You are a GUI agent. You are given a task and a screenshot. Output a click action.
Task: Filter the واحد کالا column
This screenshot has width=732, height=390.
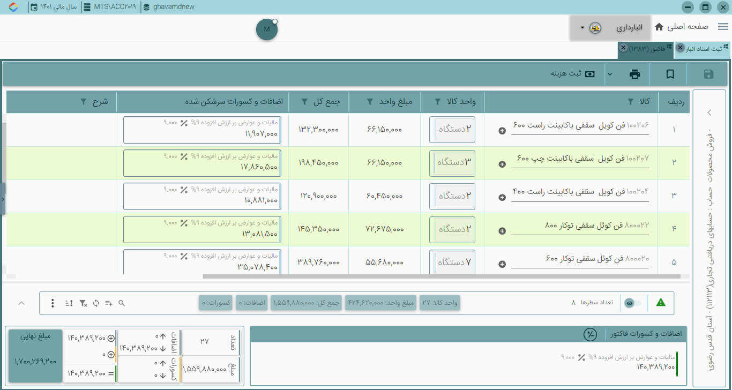(x=437, y=101)
